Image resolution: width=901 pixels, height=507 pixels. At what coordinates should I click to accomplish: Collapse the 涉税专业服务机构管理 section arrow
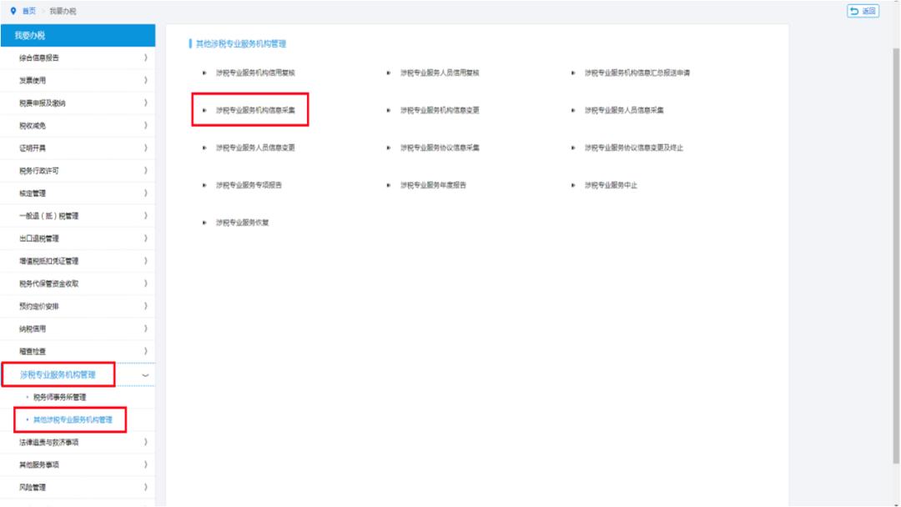[x=146, y=375]
